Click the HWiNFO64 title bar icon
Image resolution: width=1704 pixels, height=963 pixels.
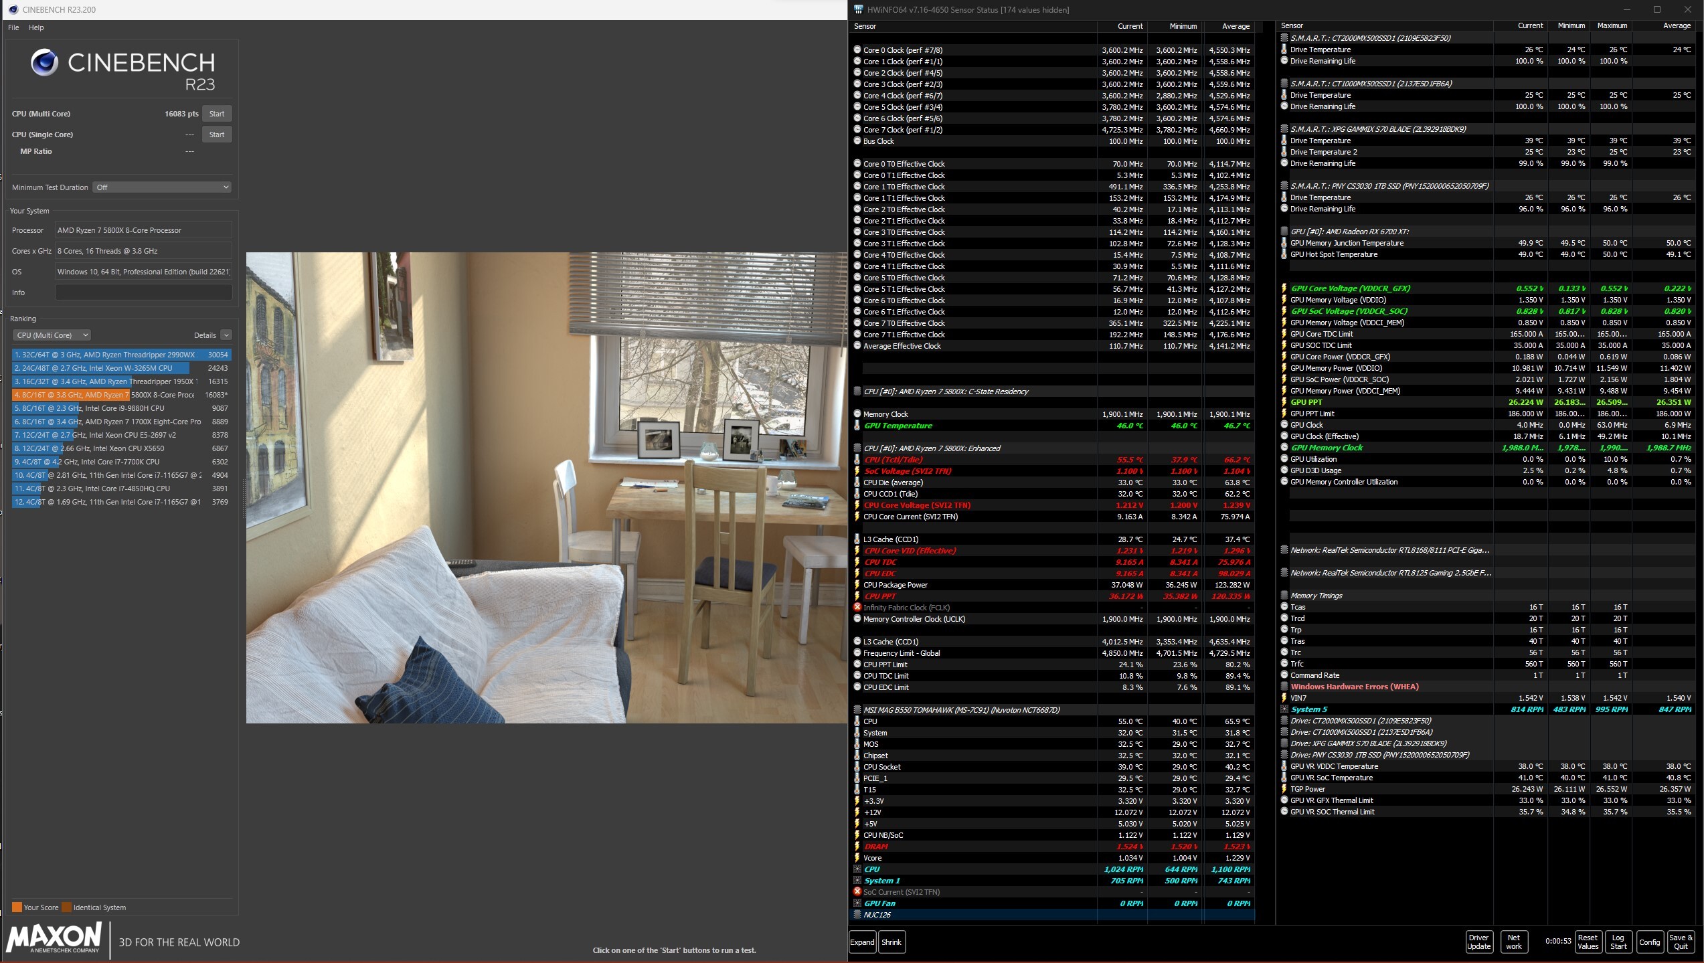(x=859, y=9)
